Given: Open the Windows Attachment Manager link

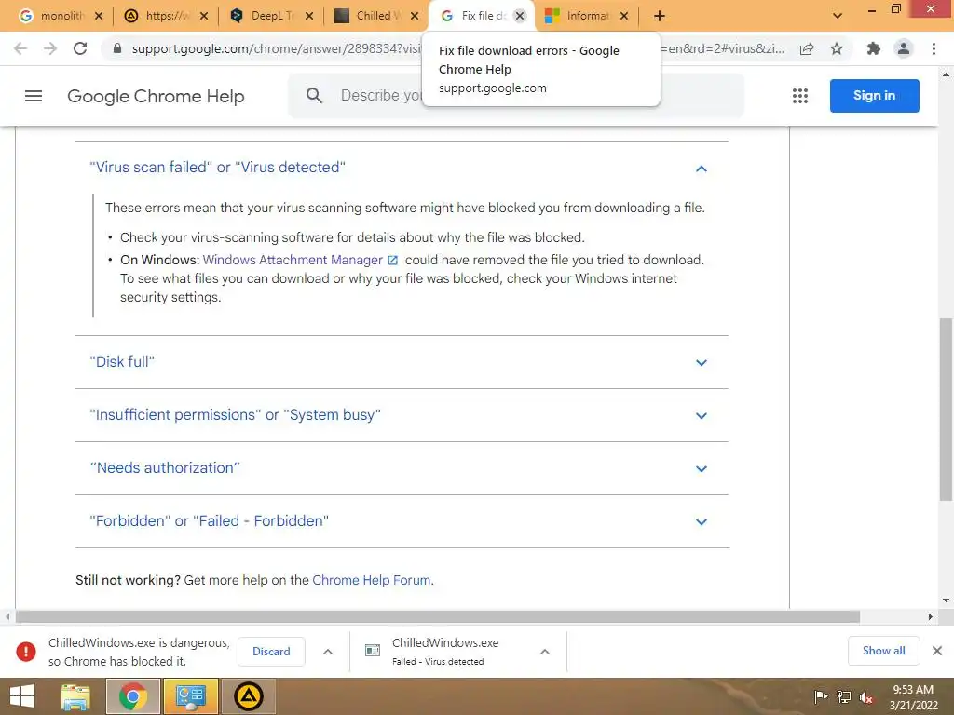Looking at the screenshot, I should [293, 261].
